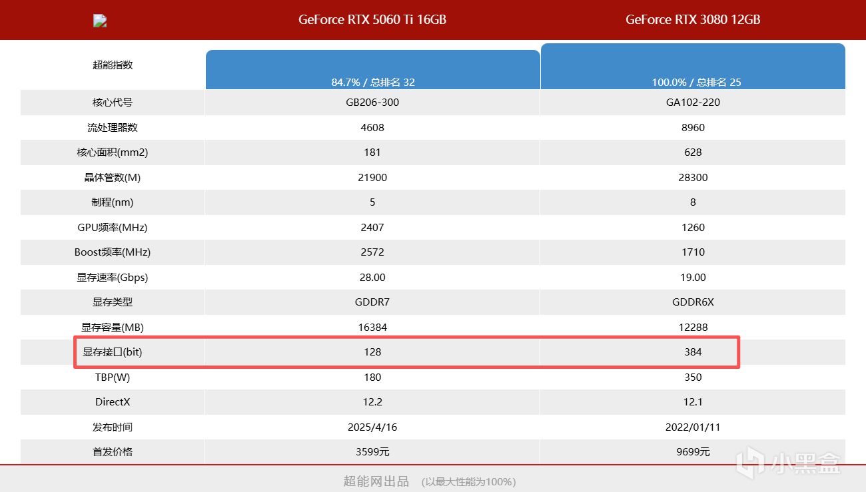Select the 3599元 launch price
This screenshot has height=492, width=866.
(372, 452)
